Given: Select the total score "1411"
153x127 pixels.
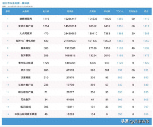Looking at the screenshot, I should (146, 26).
